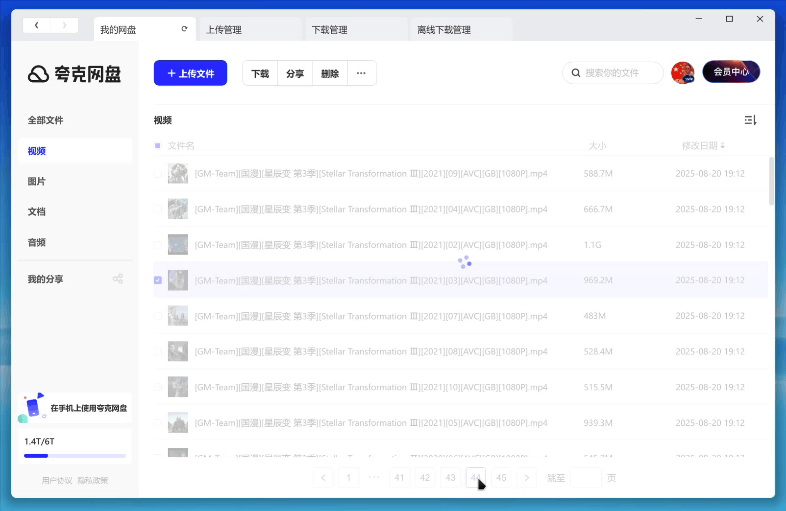Image resolution: width=786 pixels, height=511 pixels.
Task: Click the user avatar next to 会员中心
Action: (683, 72)
